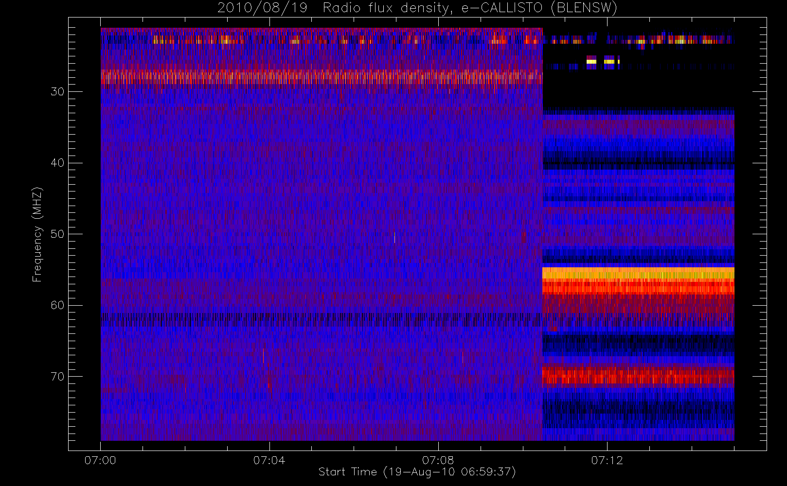
Task: Click the 60 frequency tick label
Action: click(57, 305)
